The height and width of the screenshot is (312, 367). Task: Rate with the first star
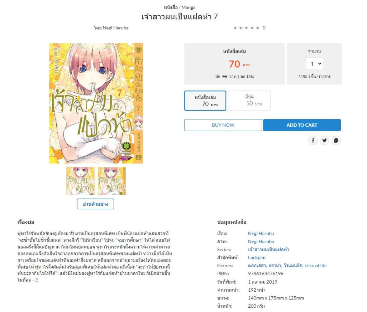pyautogui.click(x=235, y=28)
